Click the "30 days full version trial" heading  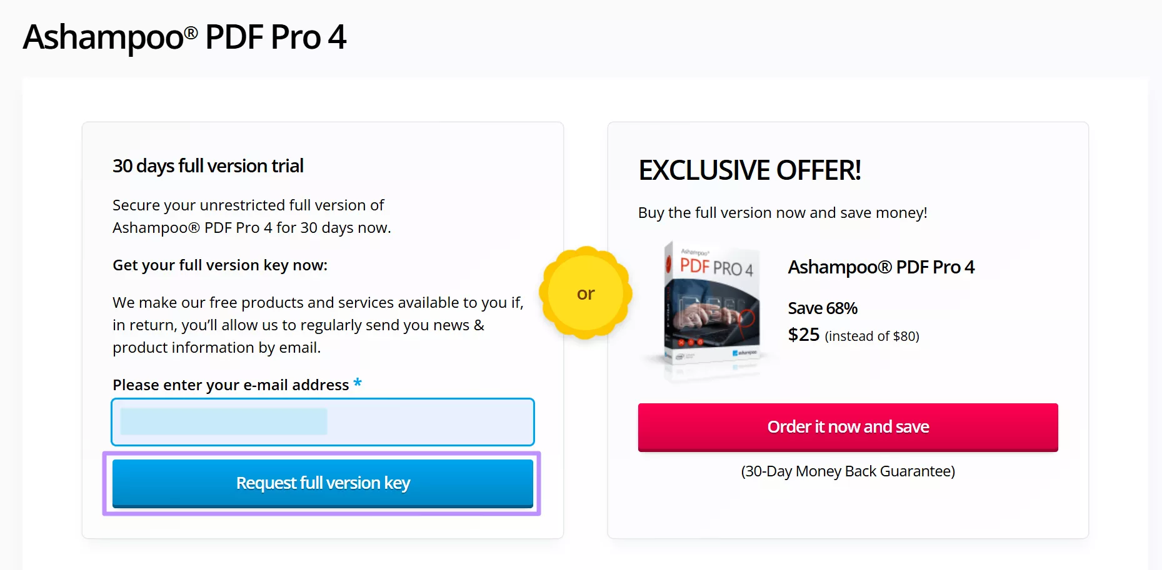pos(208,166)
